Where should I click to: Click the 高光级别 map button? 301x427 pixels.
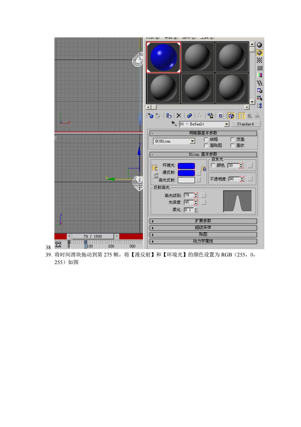pyautogui.click(x=204, y=195)
